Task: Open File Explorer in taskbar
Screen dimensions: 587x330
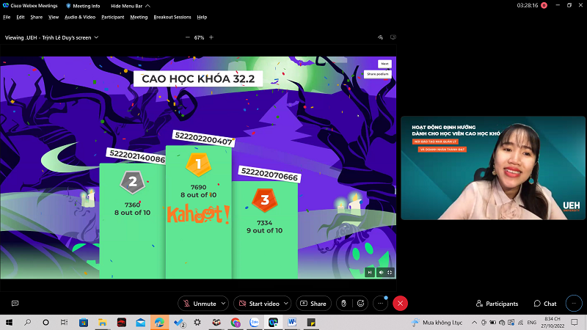Action: pos(103,323)
